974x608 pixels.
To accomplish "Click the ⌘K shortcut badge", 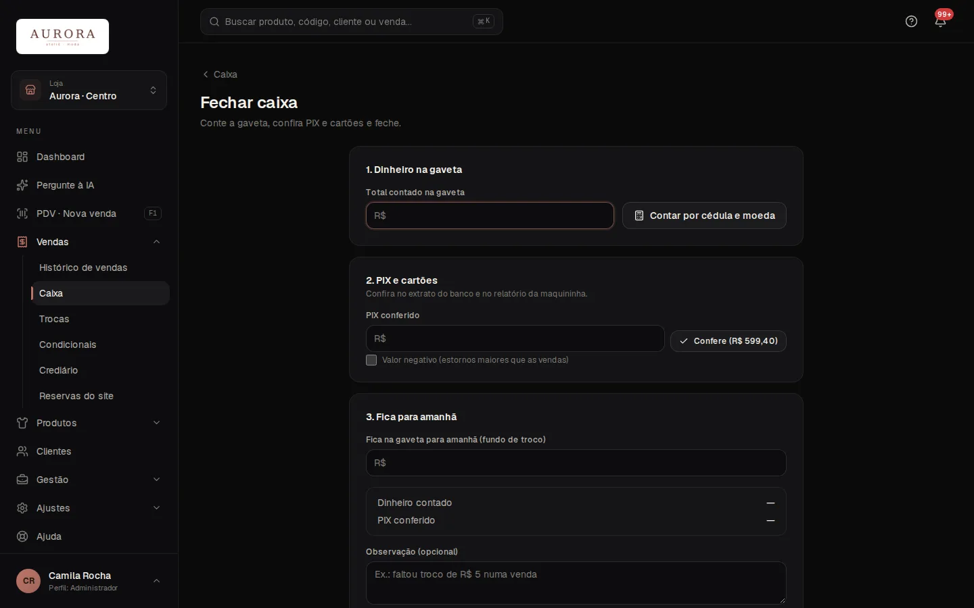I will point(484,22).
